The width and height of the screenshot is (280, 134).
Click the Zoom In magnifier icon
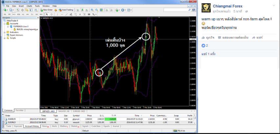click(92, 10)
